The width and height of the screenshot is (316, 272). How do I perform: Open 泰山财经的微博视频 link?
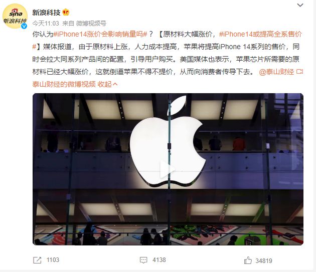tap(64, 84)
